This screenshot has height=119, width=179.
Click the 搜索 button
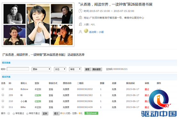click(x=88, y=69)
